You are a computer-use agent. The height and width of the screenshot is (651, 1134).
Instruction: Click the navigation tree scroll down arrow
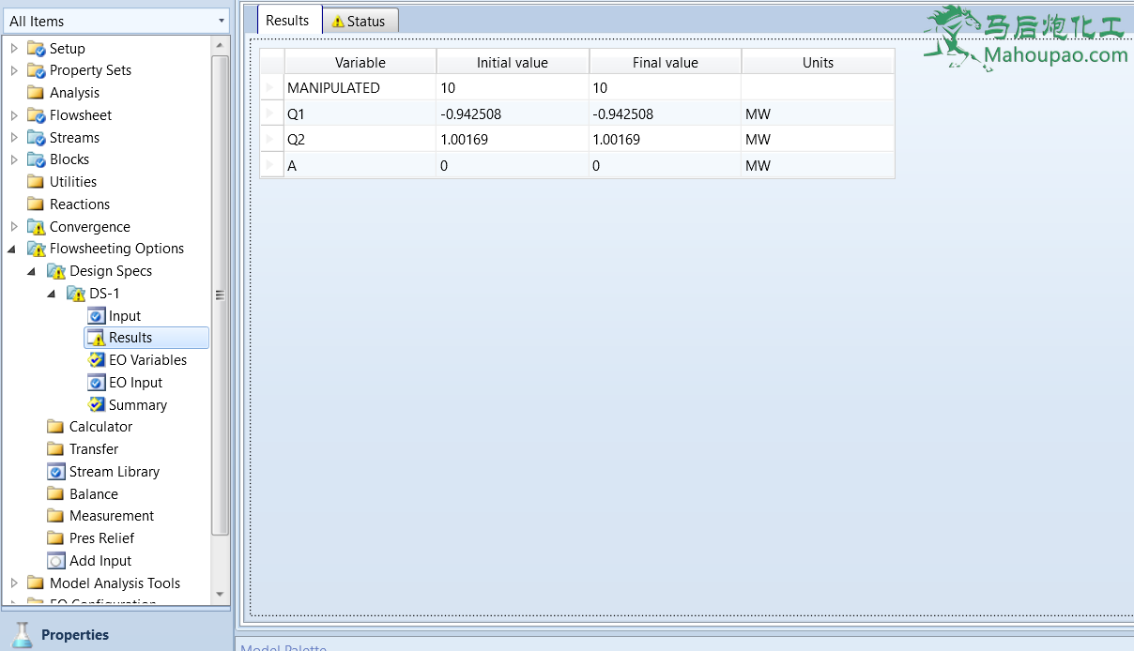point(221,594)
